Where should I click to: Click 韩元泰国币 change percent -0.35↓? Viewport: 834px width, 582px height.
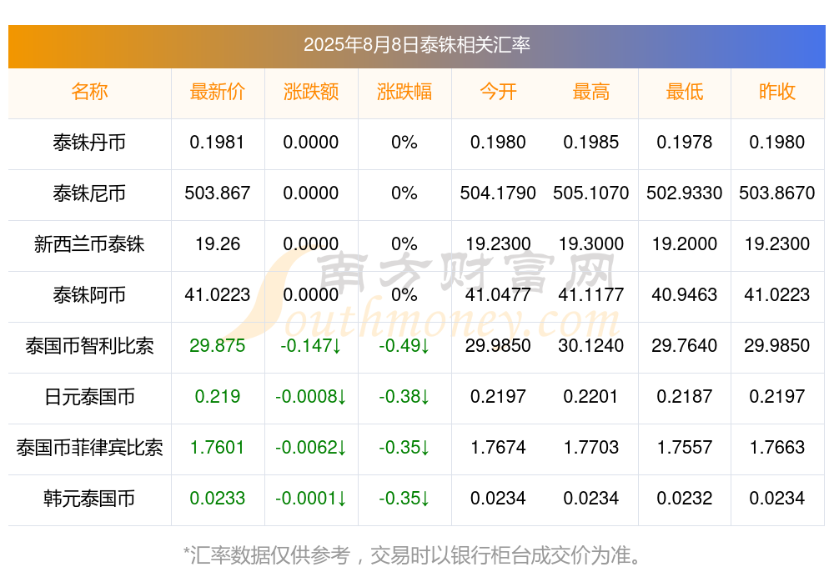[x=404, y=499]
